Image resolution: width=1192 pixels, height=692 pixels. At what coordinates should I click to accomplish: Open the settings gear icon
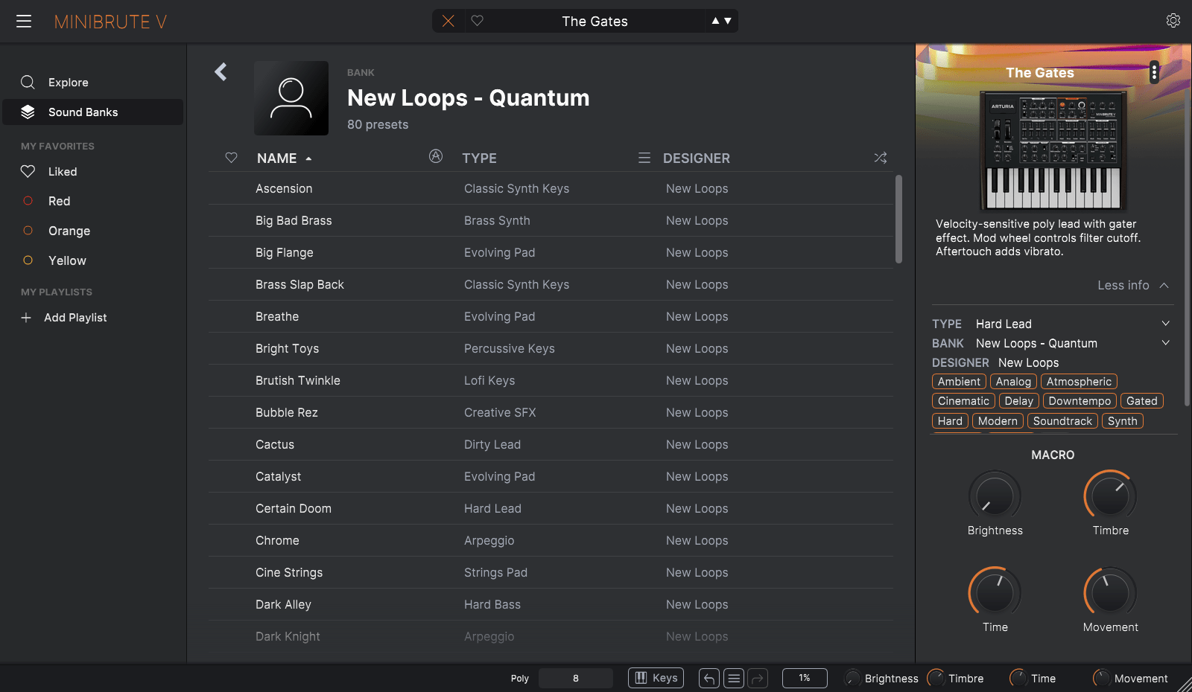point(1173,21)
